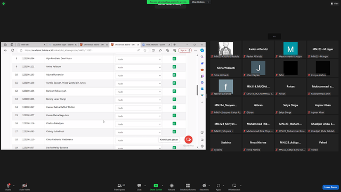Click green icon in Aurelia Sausan row

tap(174, 83)
